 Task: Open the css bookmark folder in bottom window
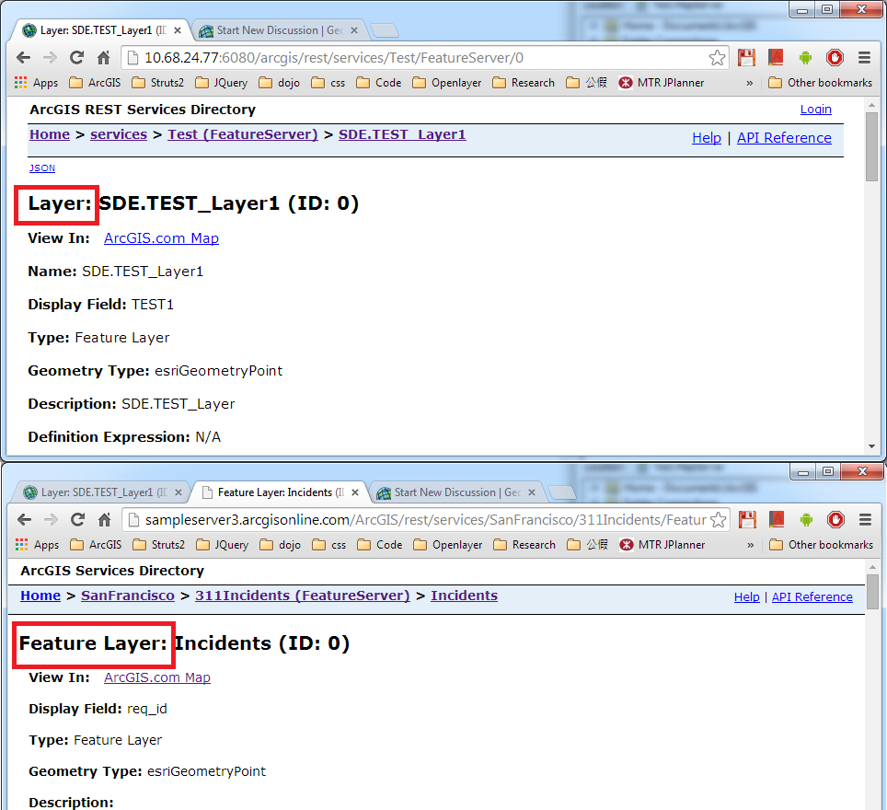tap(329, 545)
